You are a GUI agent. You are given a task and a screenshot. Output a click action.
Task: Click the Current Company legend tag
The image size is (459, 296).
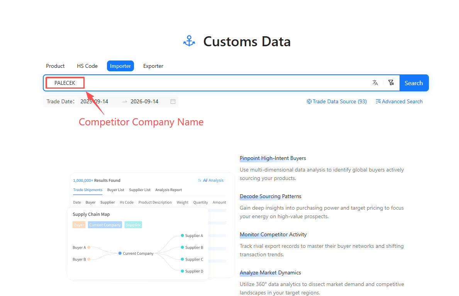pos(105,225)
